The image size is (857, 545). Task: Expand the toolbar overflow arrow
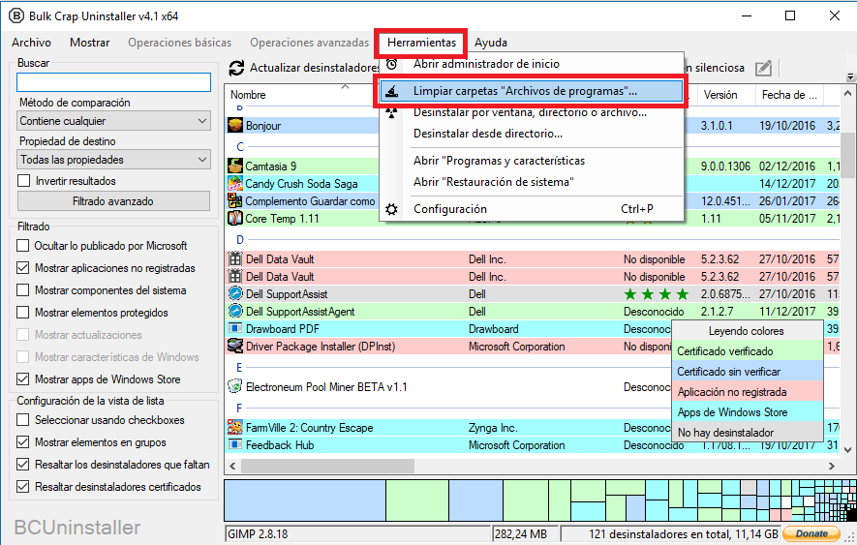click(850, 77)
